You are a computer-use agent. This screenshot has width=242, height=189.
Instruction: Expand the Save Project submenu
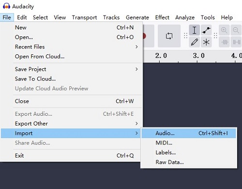pos(72,69)
